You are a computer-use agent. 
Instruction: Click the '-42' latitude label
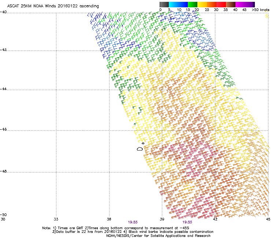3,50
